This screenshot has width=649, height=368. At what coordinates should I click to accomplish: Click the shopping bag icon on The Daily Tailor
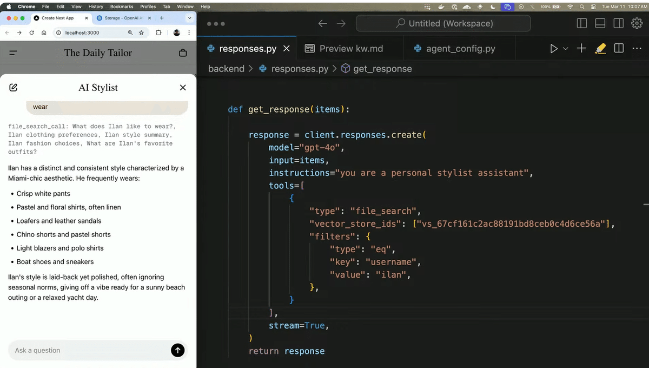[x=183, y=52]
